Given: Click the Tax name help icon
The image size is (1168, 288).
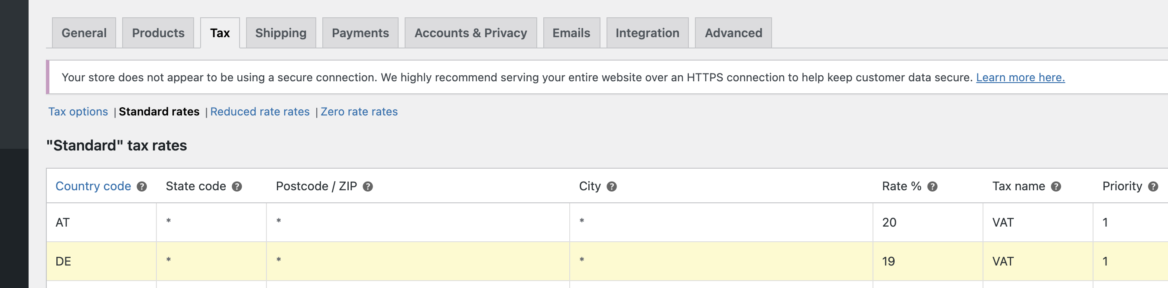Looking at the screenshot, I should (1056, 186).
